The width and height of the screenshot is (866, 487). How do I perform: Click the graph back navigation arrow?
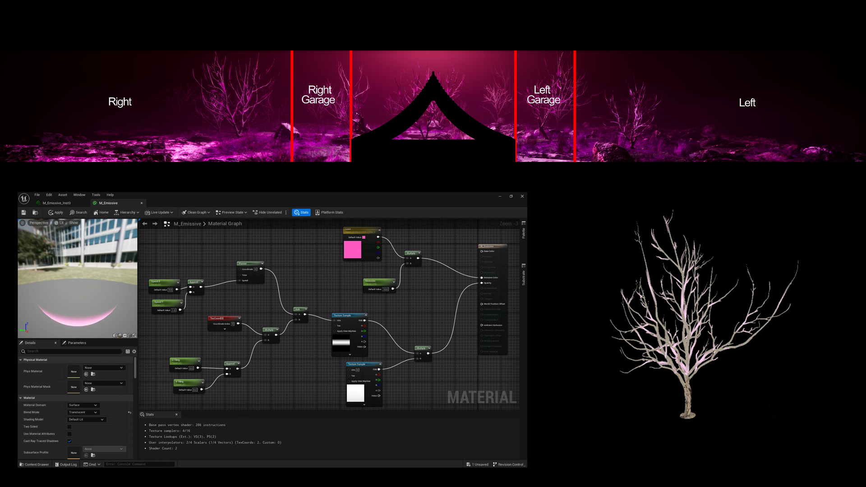[145, 224]
